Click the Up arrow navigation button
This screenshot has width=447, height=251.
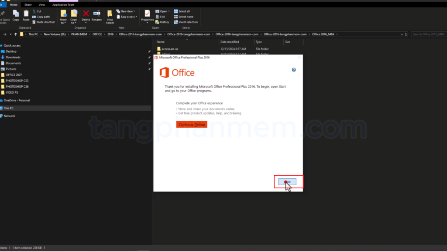16,34
